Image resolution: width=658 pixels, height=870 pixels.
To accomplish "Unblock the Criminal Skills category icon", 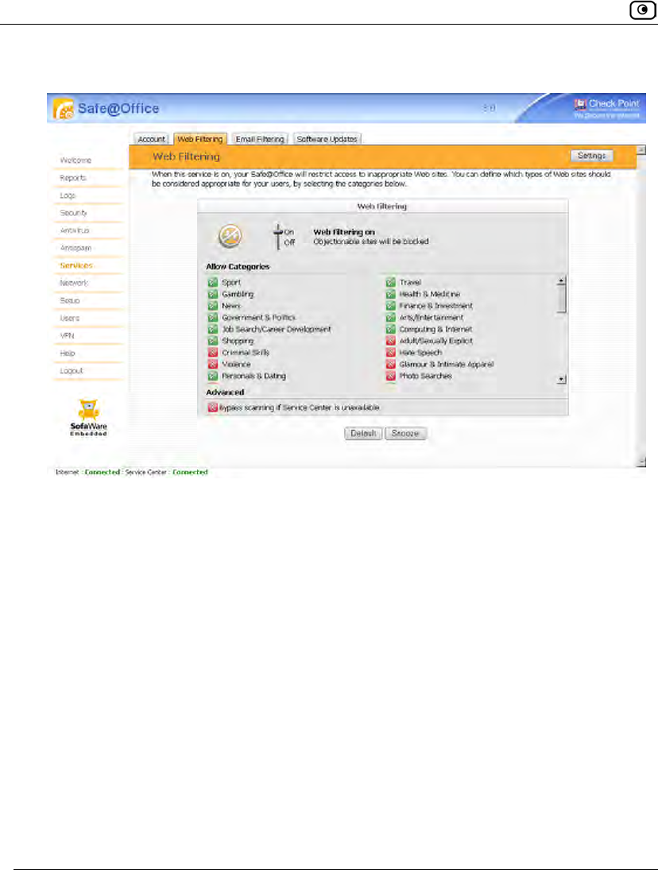I will (212, 352).
